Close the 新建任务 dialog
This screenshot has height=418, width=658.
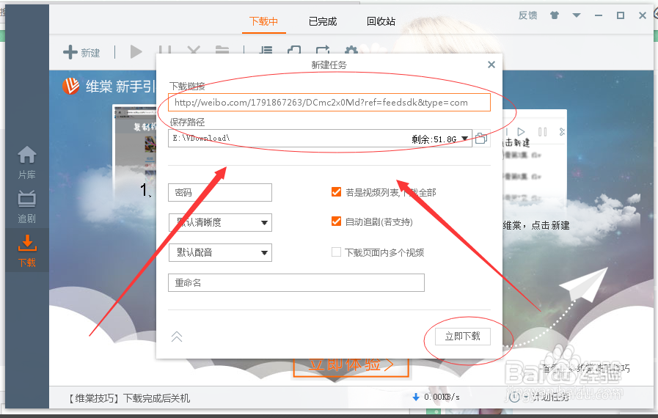491,65
